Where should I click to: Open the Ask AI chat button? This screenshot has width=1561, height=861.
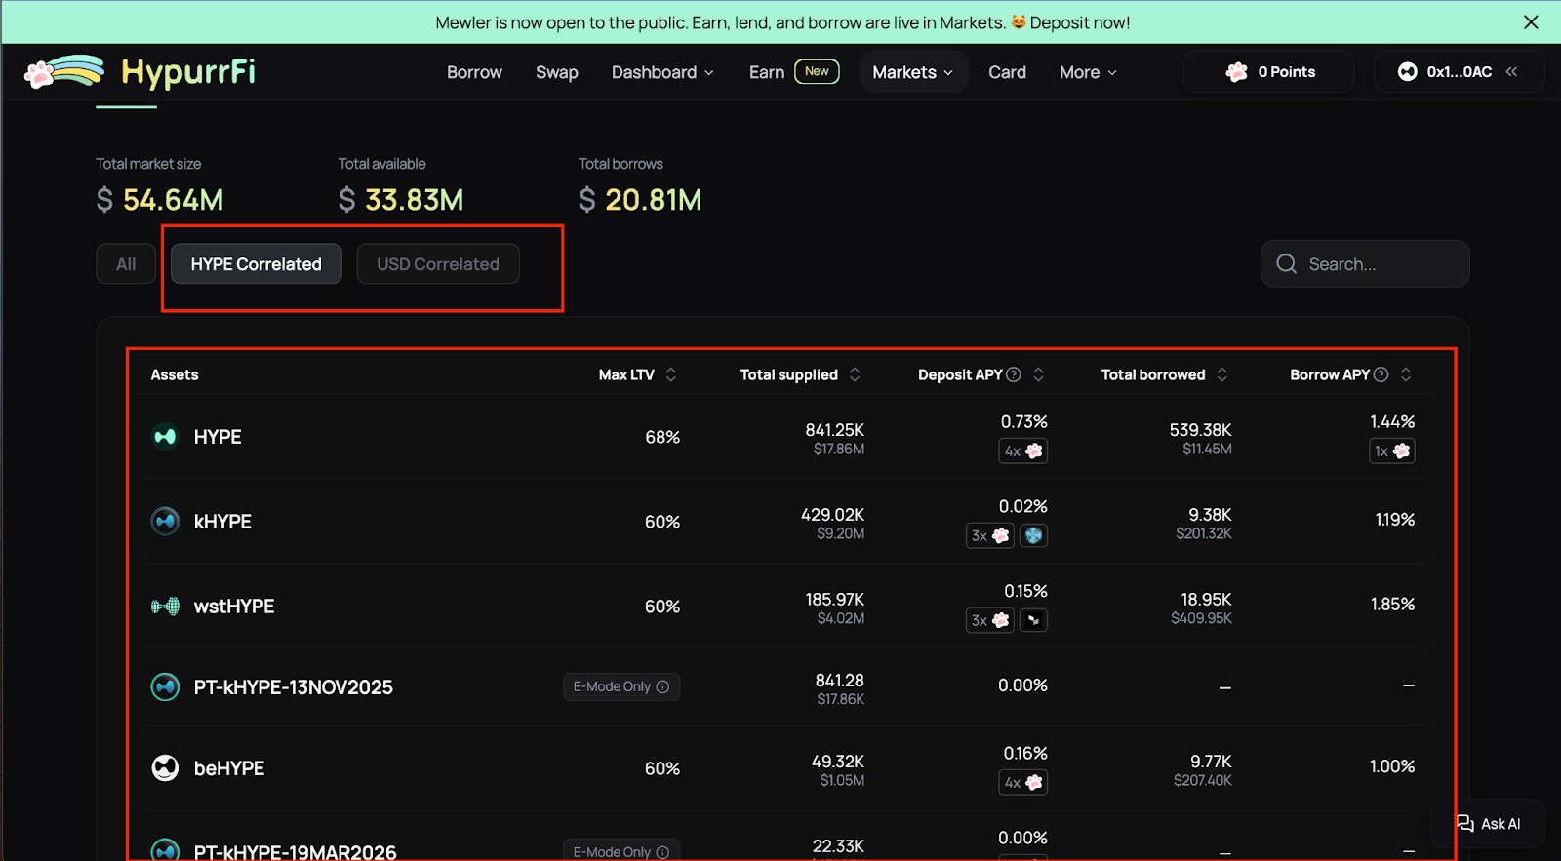click(x=1488, y=824)
